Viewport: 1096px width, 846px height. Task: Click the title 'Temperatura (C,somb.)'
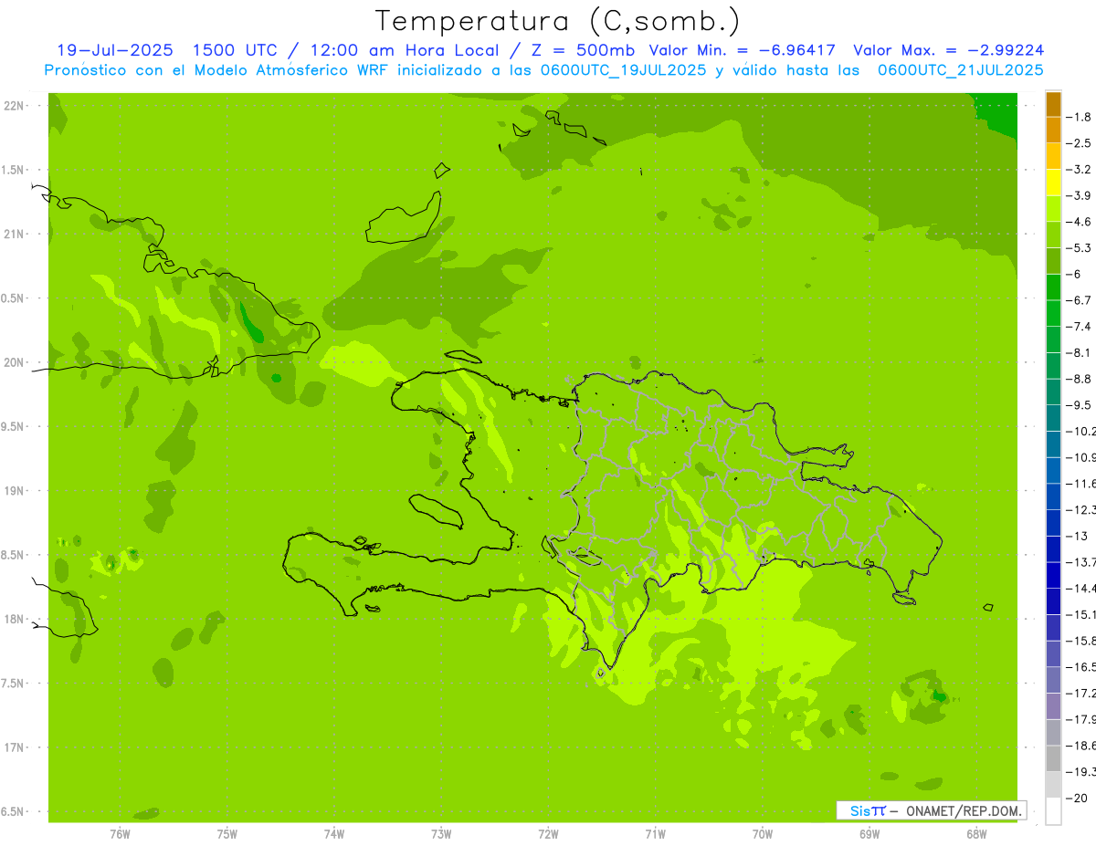pyautogui.click(x=558, y=22)
